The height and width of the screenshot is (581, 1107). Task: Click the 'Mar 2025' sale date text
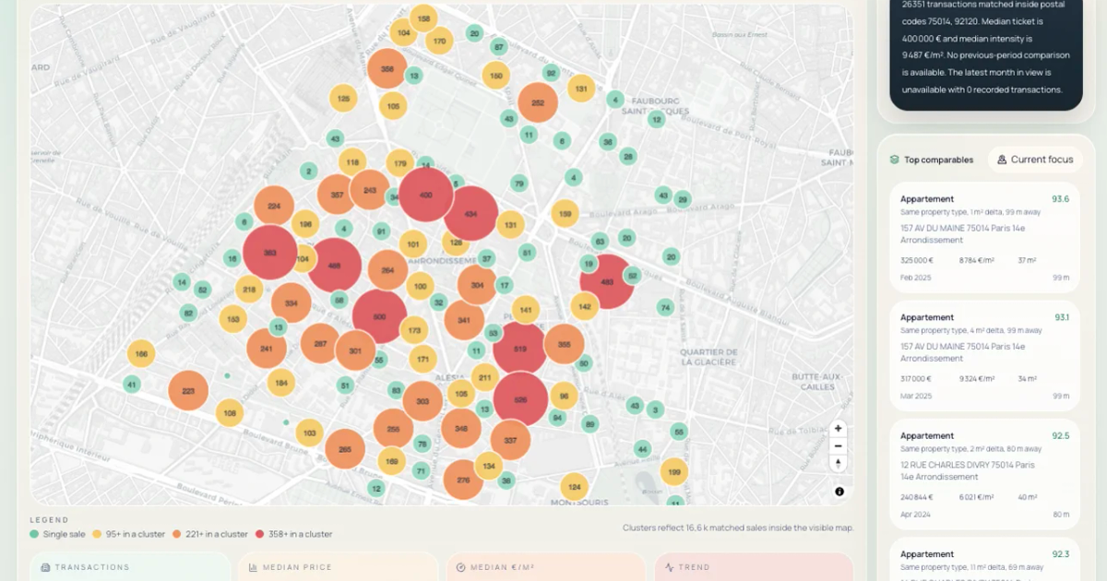coord(915,396)
